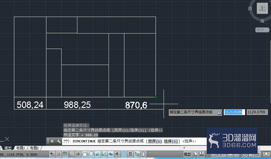
Task: Click horizontal scrollbar left arrow
Action: click(x=184, y=148)
